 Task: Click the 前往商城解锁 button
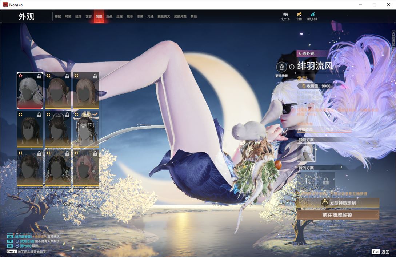click(338, 215)
